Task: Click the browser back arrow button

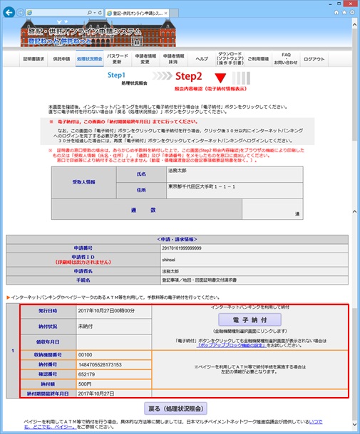Action: point(9,13)
